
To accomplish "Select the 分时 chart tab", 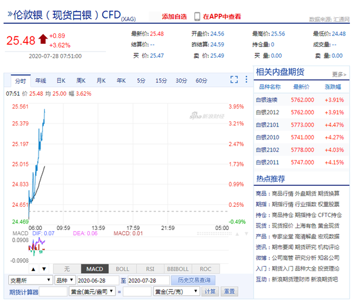I will [x=21, y=81].
